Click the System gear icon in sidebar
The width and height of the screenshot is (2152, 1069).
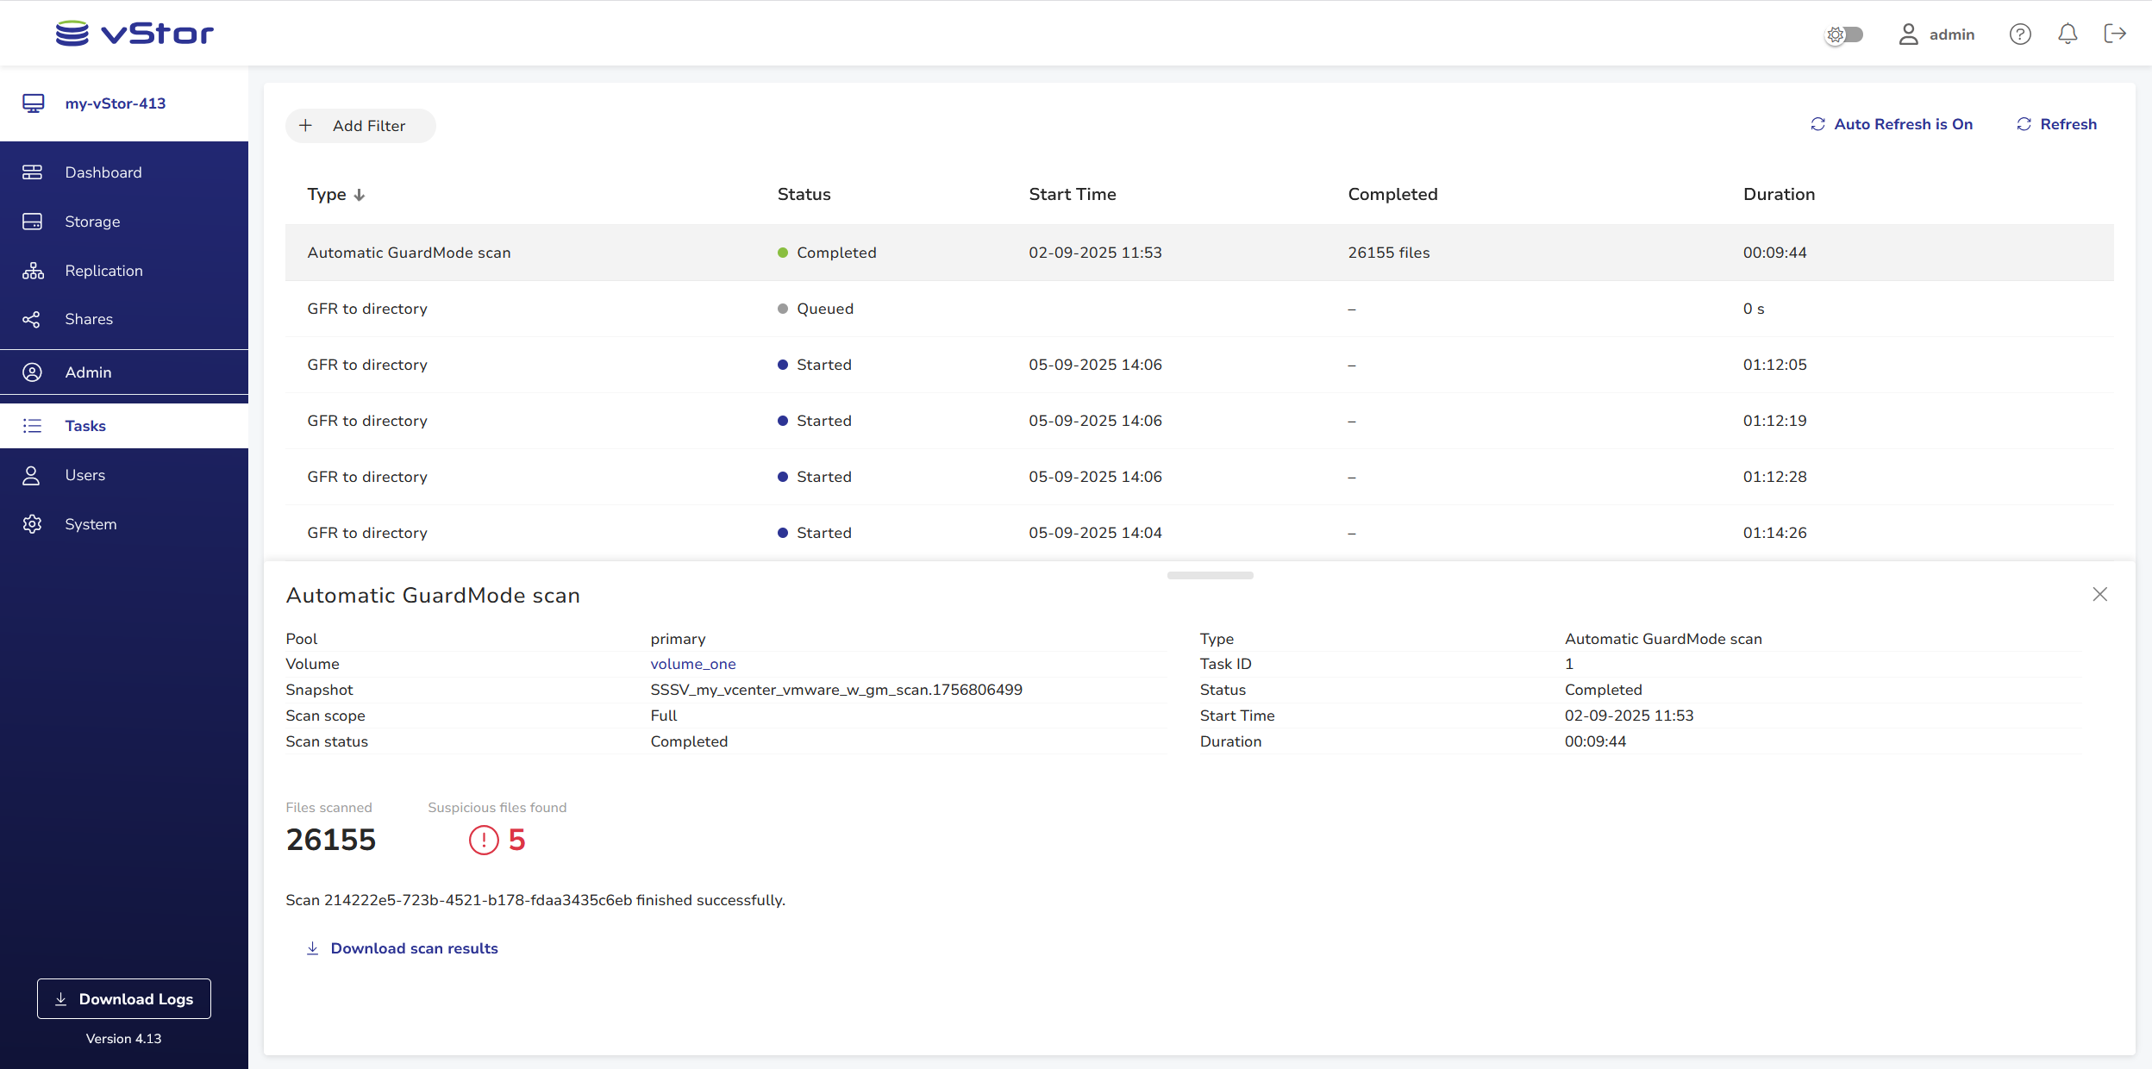[33, 524]
